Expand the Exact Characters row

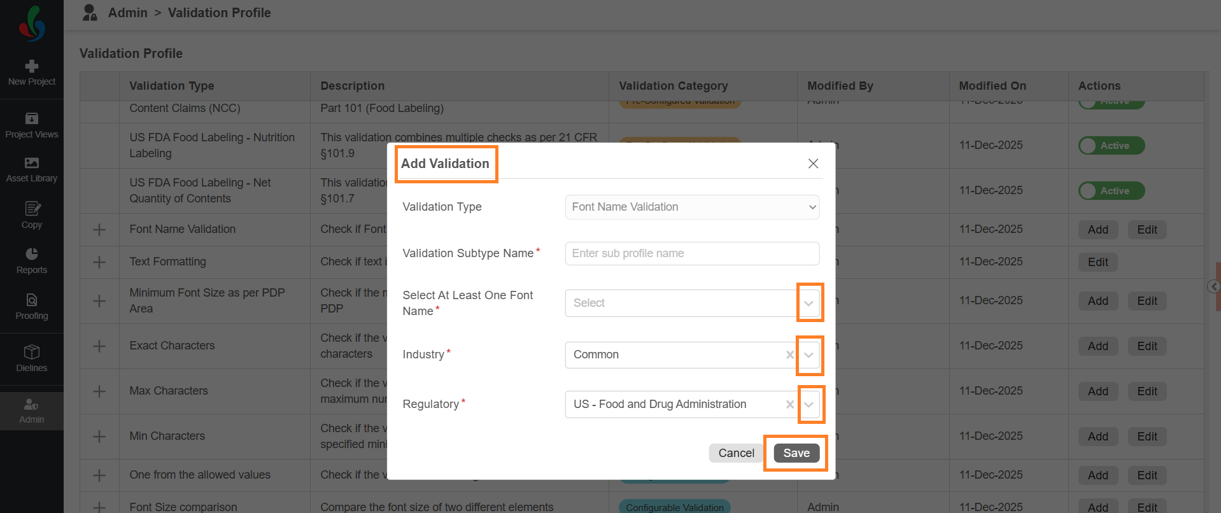(99, 346)
